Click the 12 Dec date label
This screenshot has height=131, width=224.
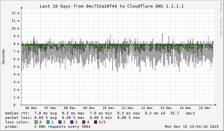tap(147, 108)
